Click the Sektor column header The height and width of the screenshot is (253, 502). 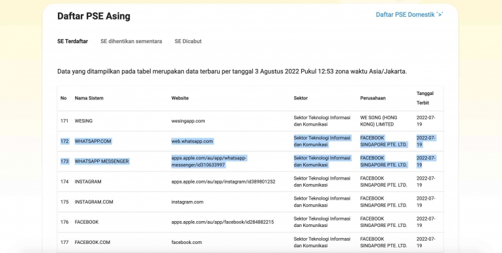pyautogui.click(x=301, y=98)
